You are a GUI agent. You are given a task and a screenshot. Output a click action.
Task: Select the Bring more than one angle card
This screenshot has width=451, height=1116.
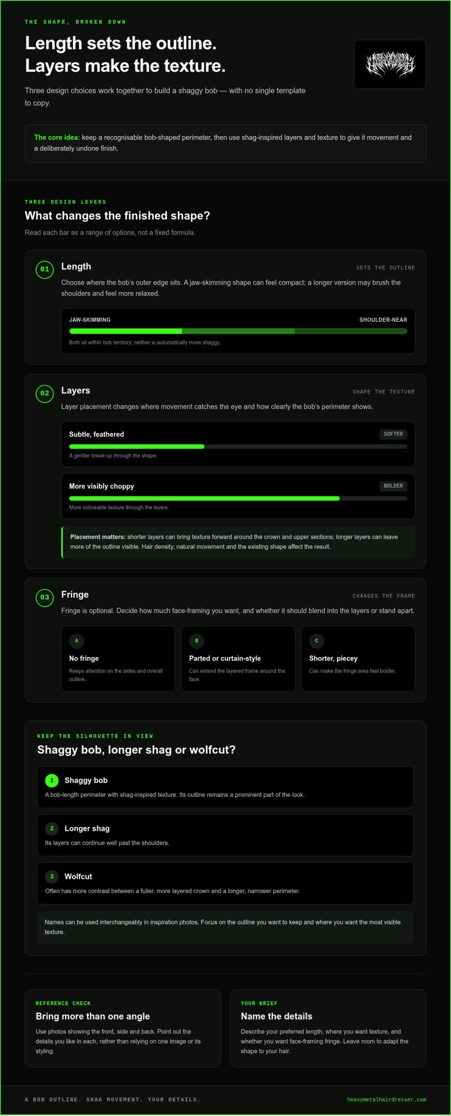click(122, 1028)
